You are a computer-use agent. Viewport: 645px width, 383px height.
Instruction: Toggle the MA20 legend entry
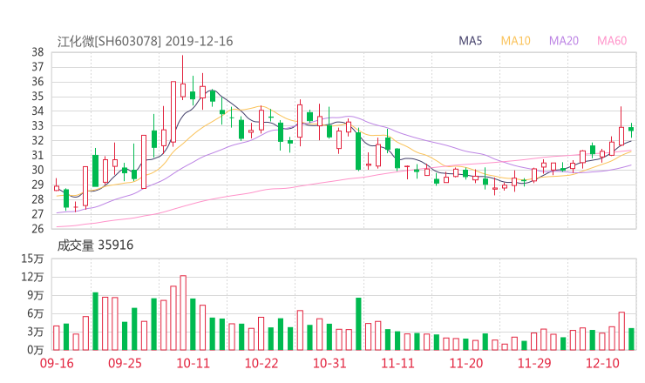[564, 41]
